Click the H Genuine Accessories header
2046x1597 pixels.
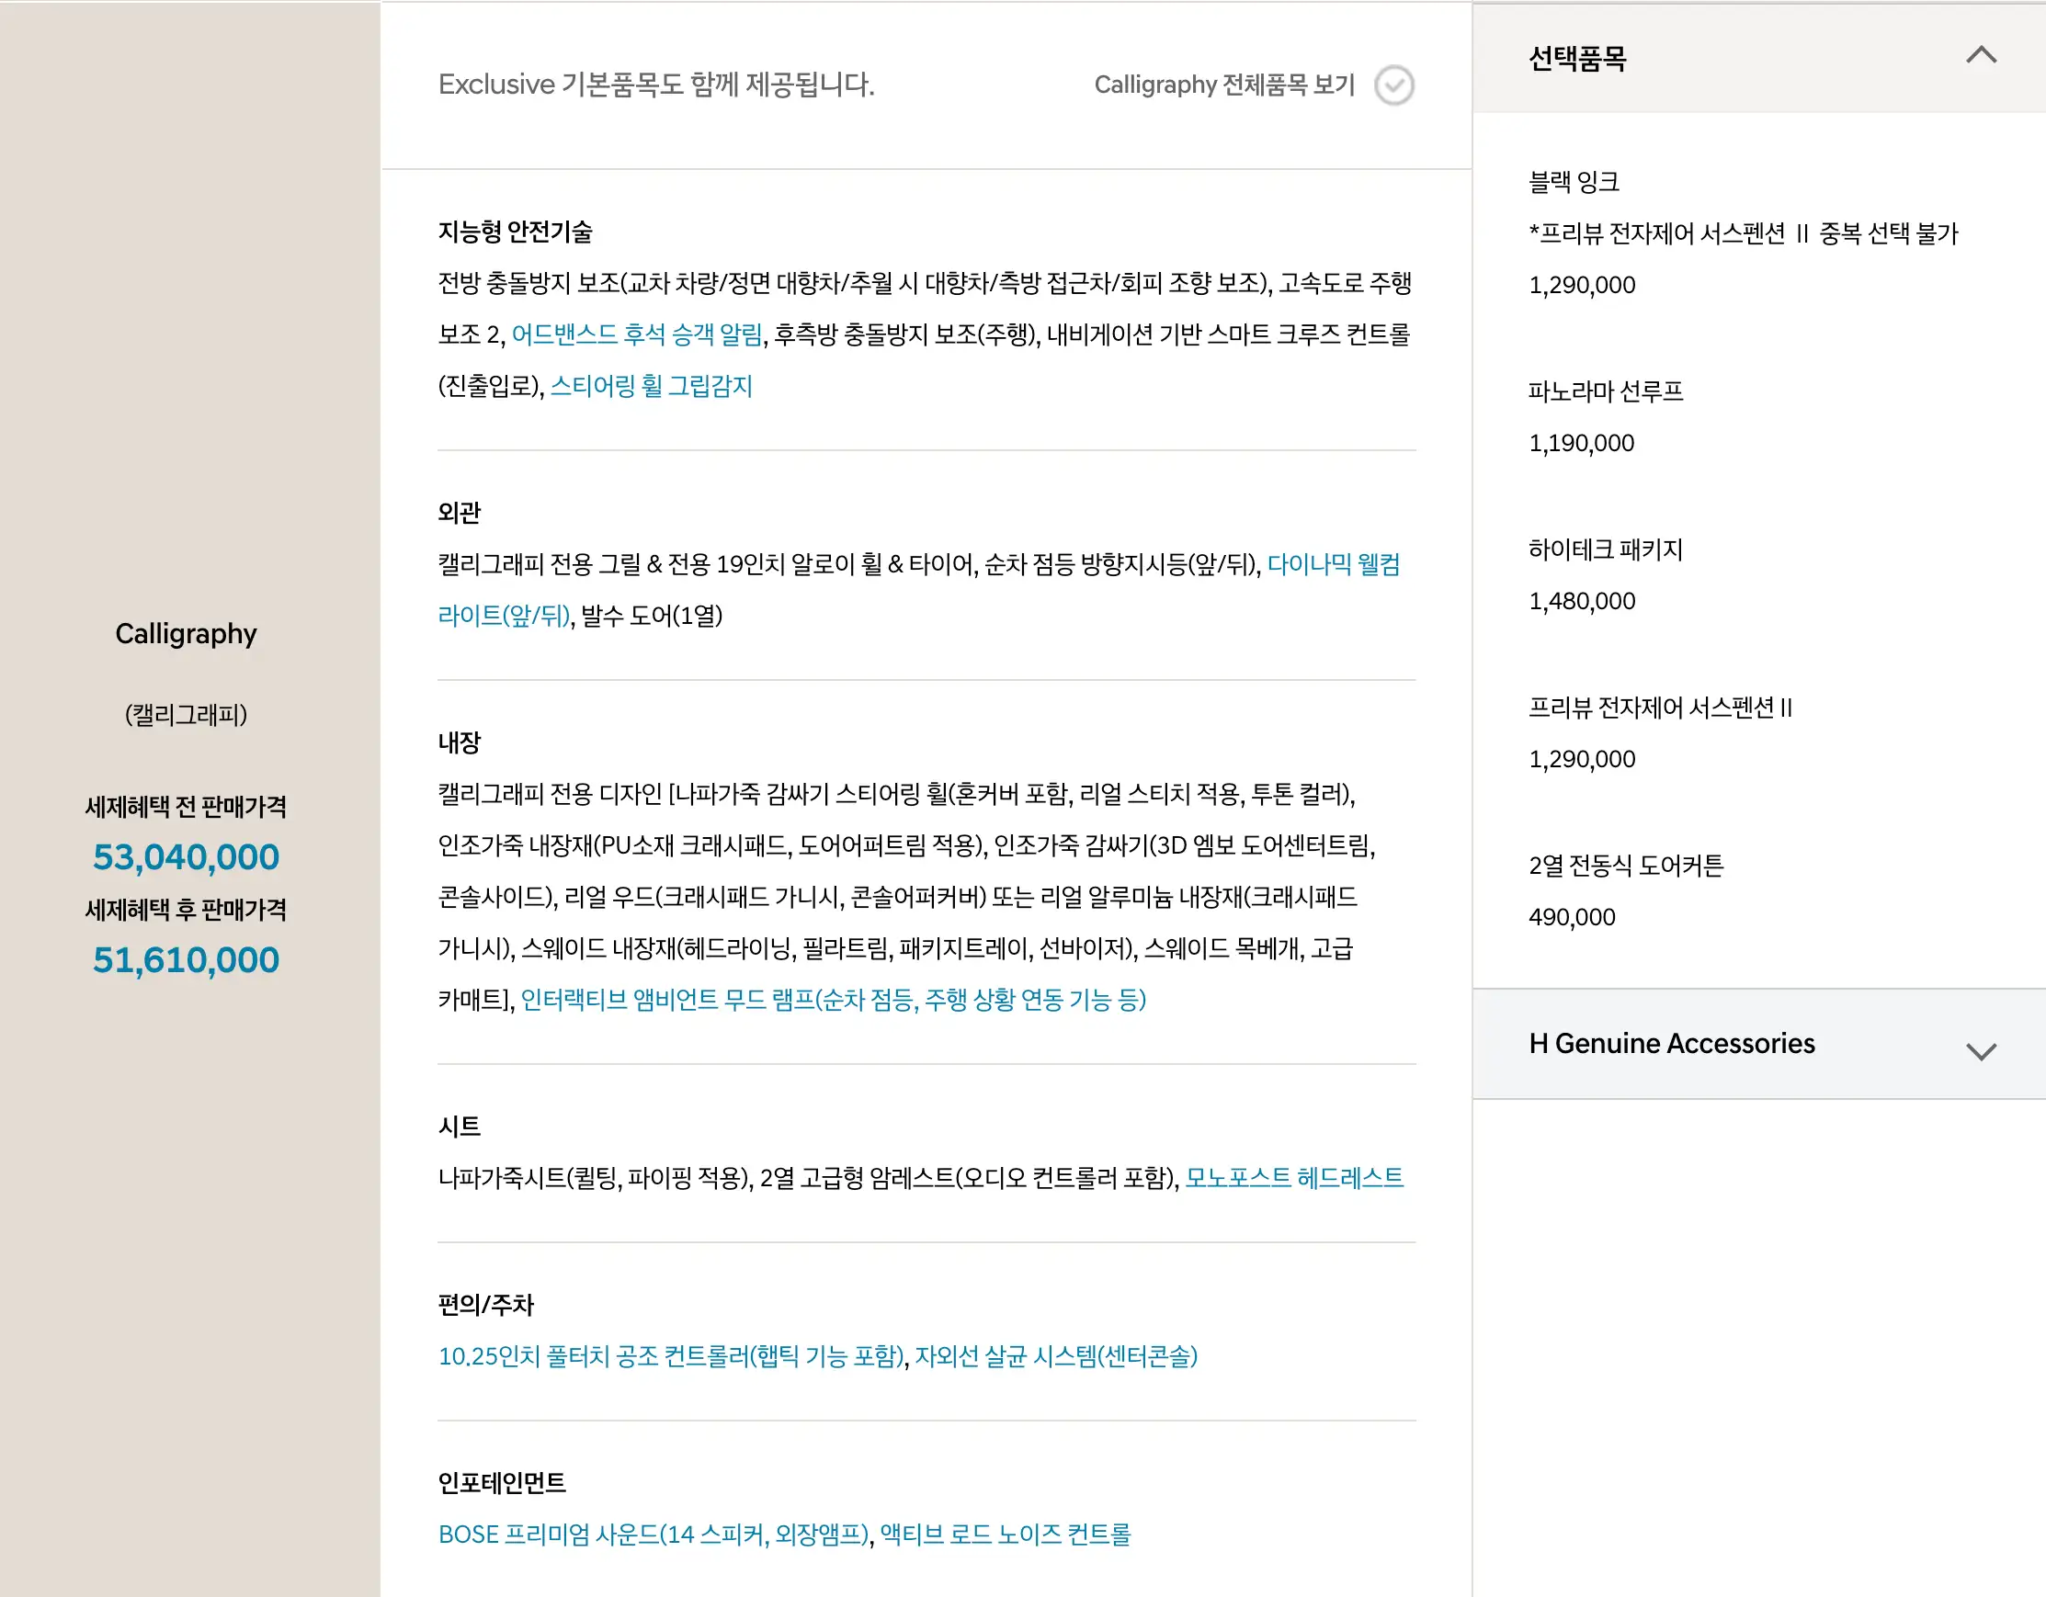pyautogui.click(x=1671, y=1044)
